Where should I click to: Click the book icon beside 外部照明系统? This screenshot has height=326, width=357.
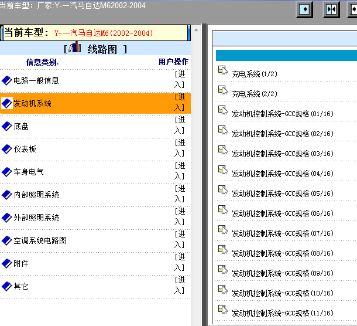(x=6, y=218)
